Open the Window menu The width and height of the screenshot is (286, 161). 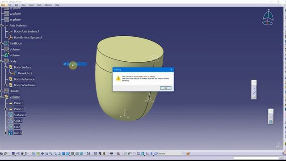click(x=48, y=5)
